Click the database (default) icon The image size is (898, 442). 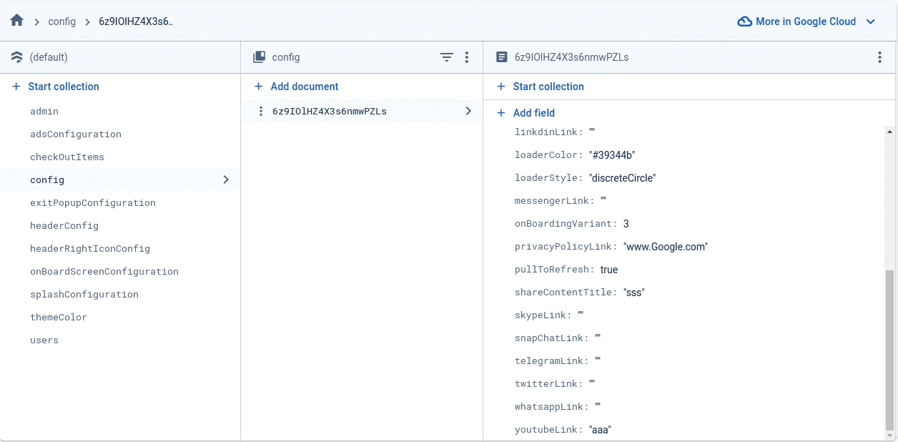pos(17,57)
